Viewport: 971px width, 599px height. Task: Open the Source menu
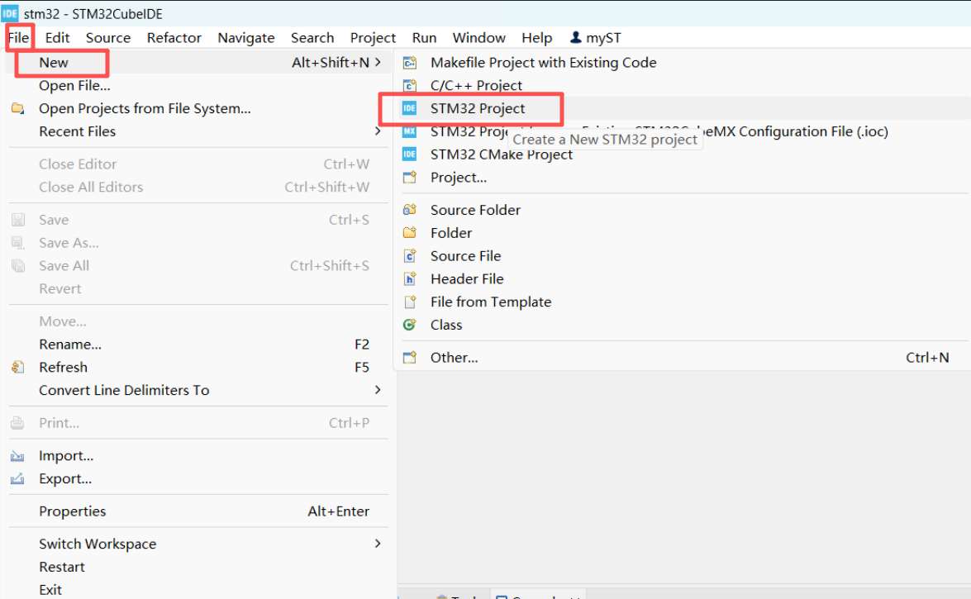108,38
